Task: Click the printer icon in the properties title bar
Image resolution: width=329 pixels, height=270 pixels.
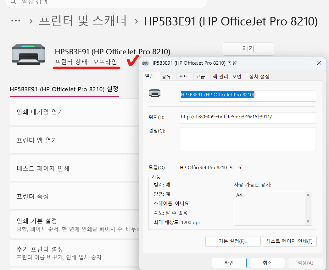Action: 145,63
